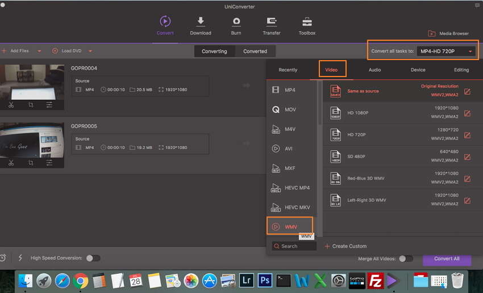Open the Convert all tasks to dropdown

coord(446,52)
